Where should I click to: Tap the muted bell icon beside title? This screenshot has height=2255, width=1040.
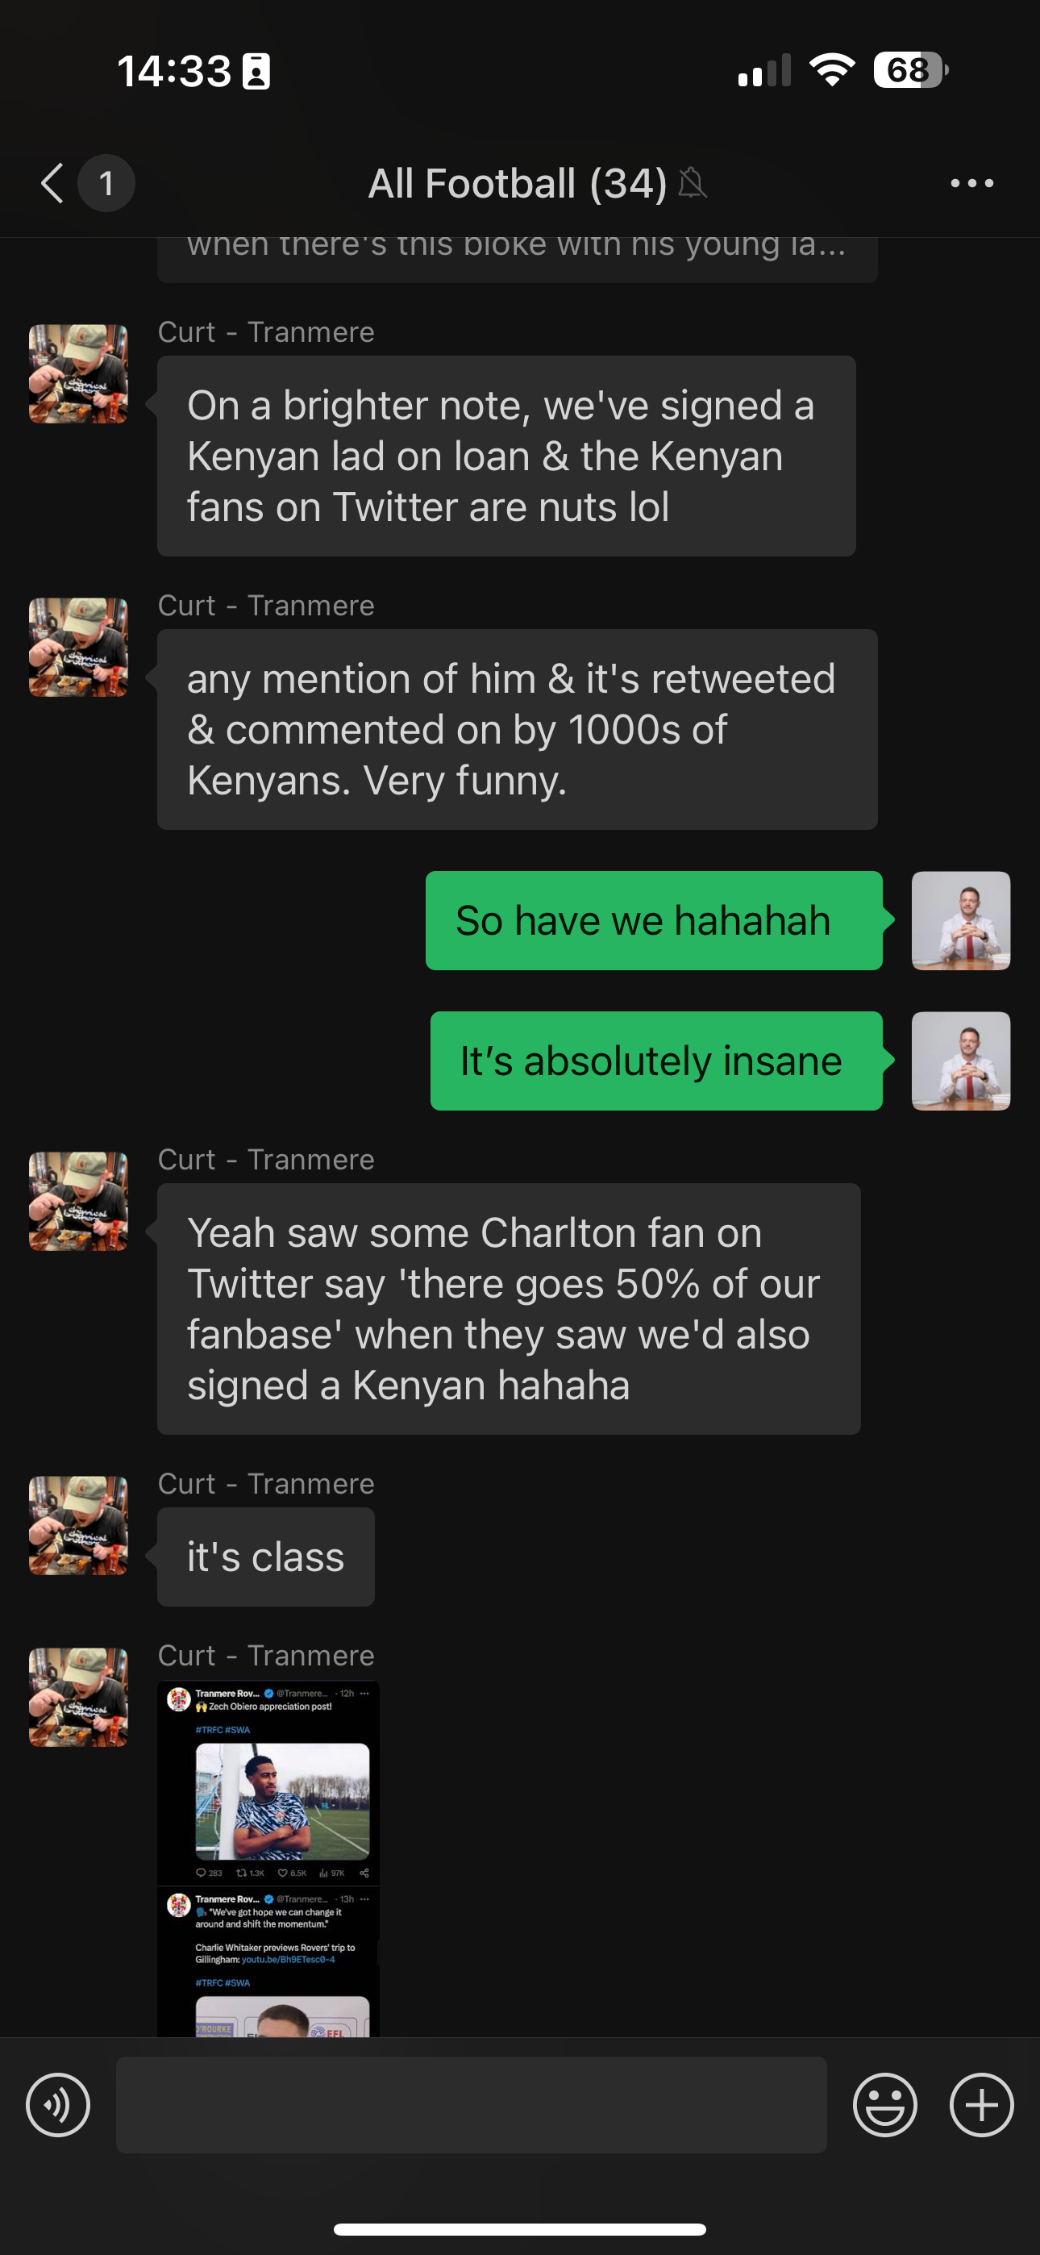tap(693, 183)
